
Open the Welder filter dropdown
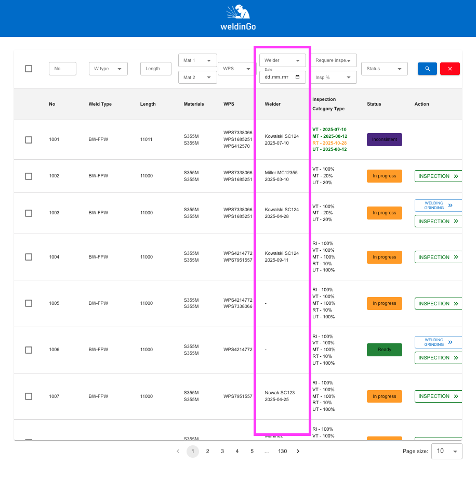click(282, 60)
